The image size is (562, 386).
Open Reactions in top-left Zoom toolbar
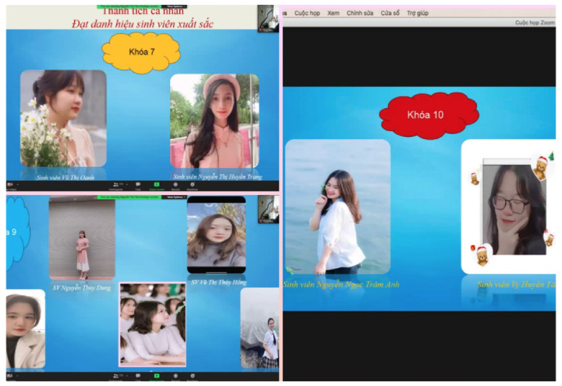192,185
